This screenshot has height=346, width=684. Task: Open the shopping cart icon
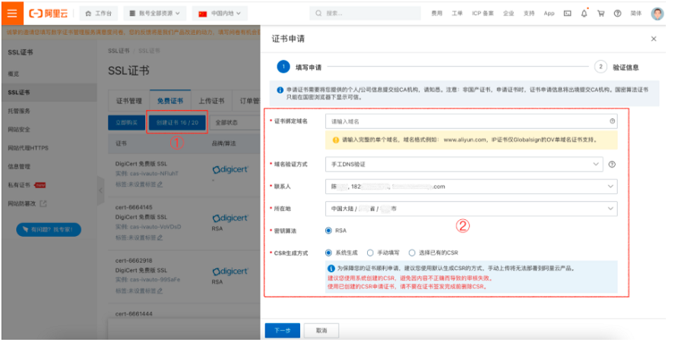click(x=600, y=14)
